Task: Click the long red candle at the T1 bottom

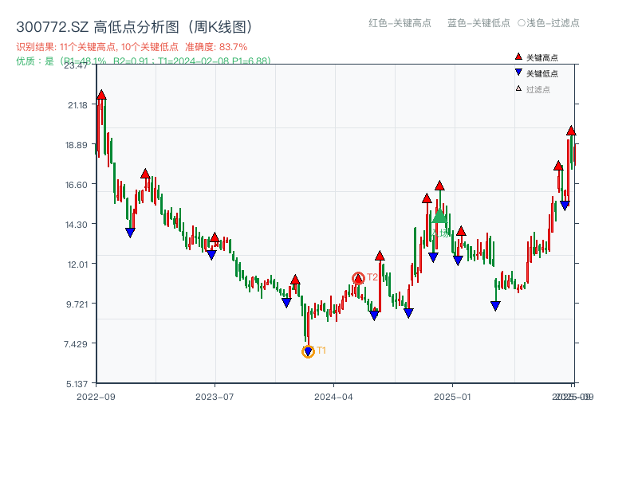Action: pos(309,327)
